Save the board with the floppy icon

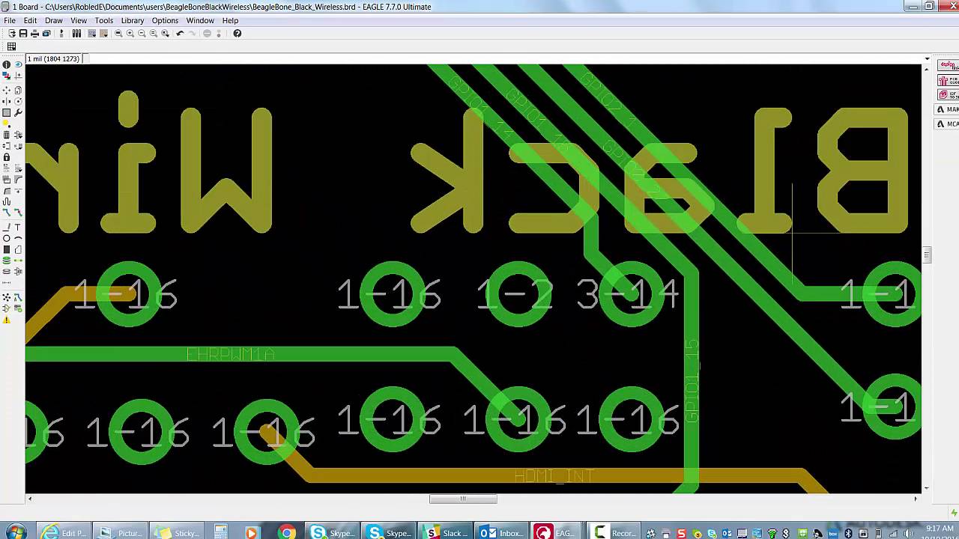23,34
